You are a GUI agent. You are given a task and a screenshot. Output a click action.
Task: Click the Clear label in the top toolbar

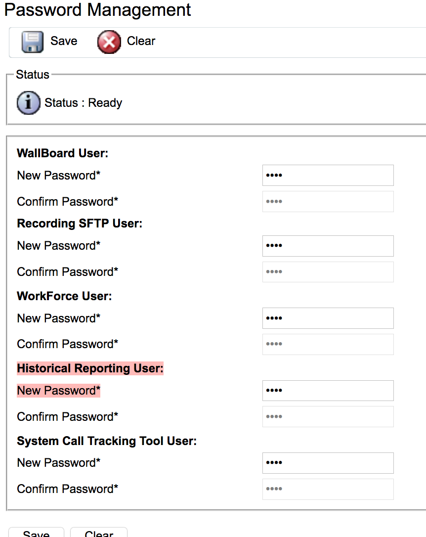141,41
